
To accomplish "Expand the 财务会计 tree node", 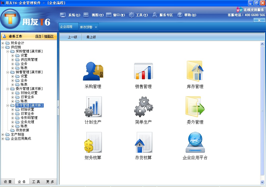I will pyautogui.click(x=3, y=43).
